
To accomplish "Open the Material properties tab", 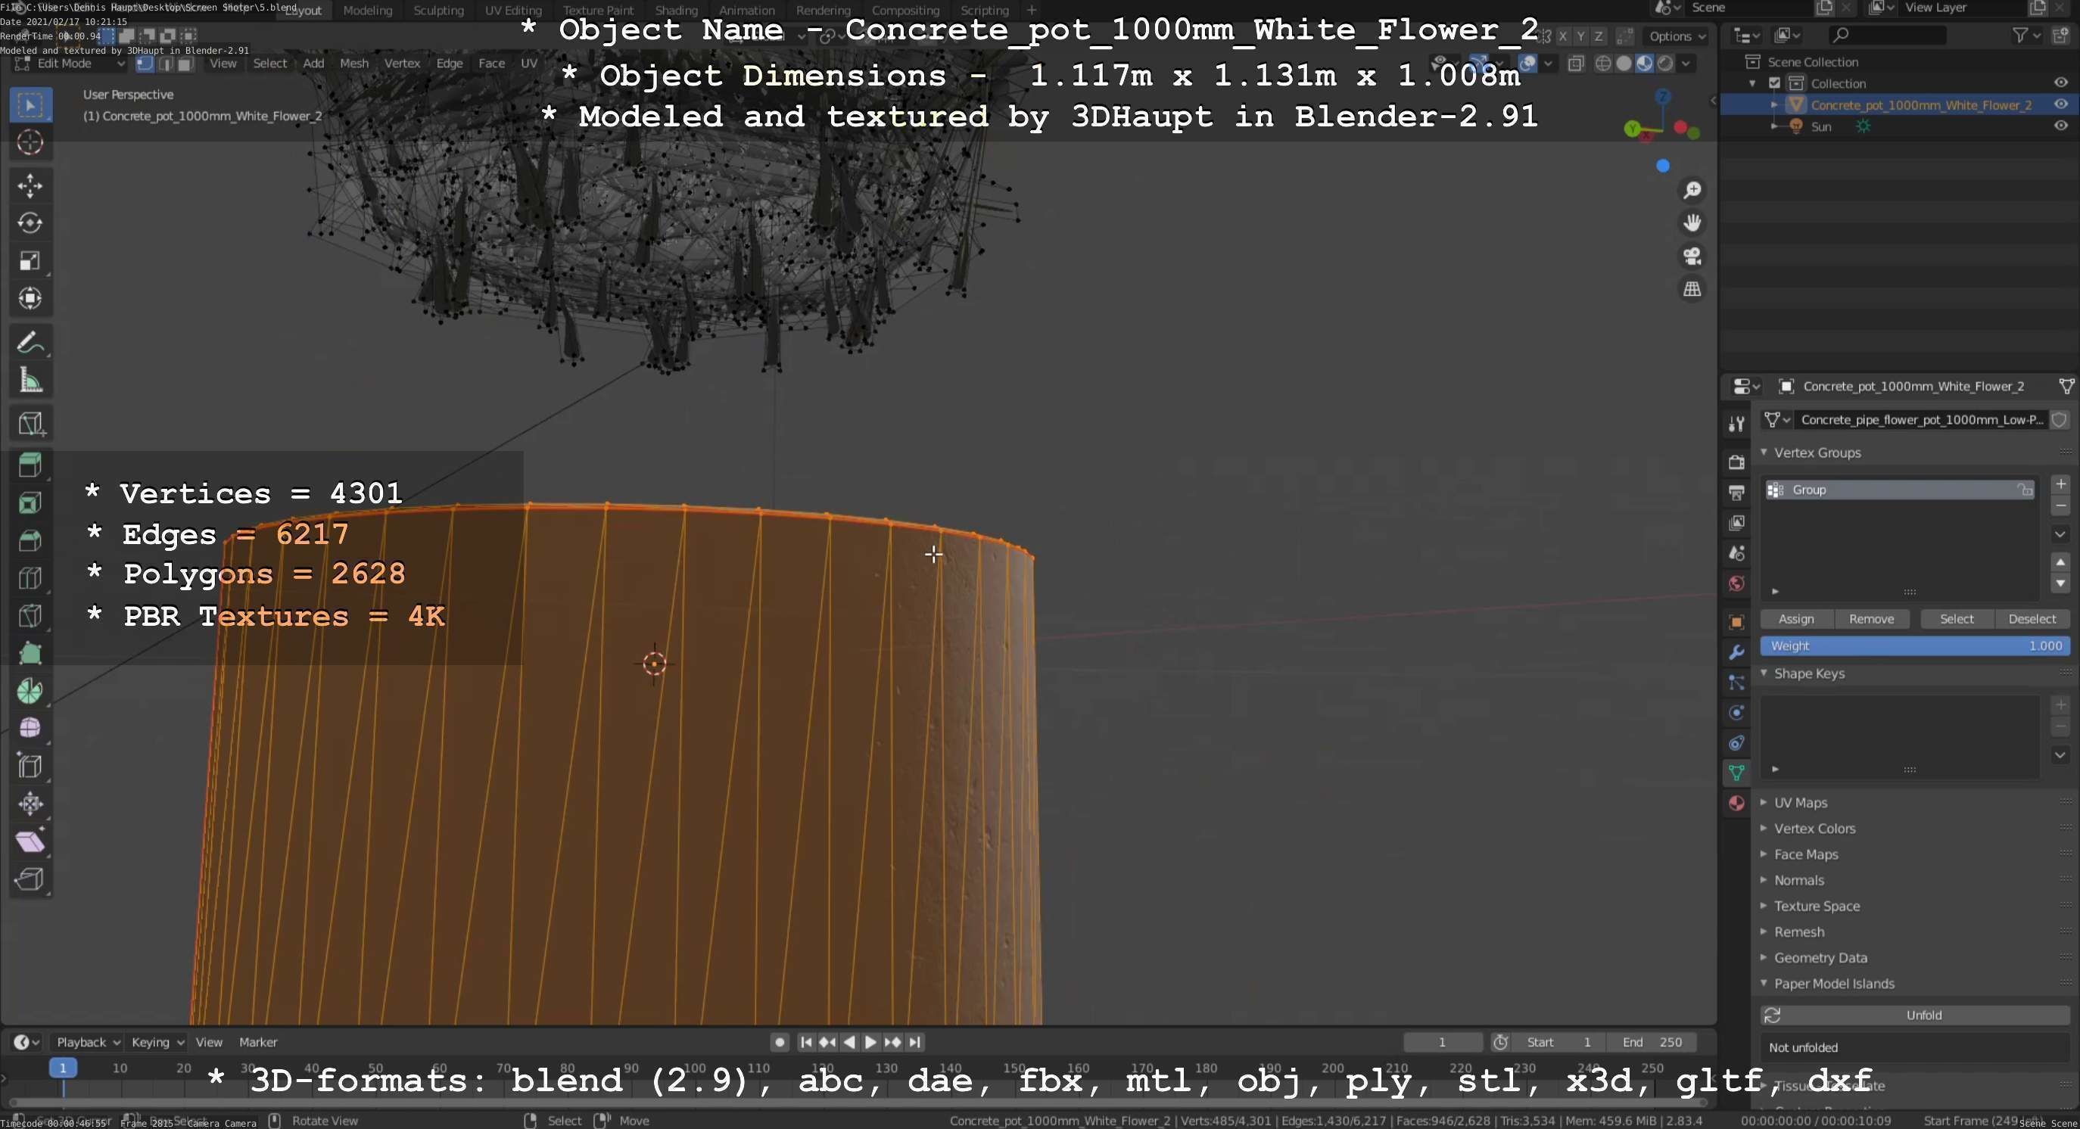I will (x=1736, y=803).
